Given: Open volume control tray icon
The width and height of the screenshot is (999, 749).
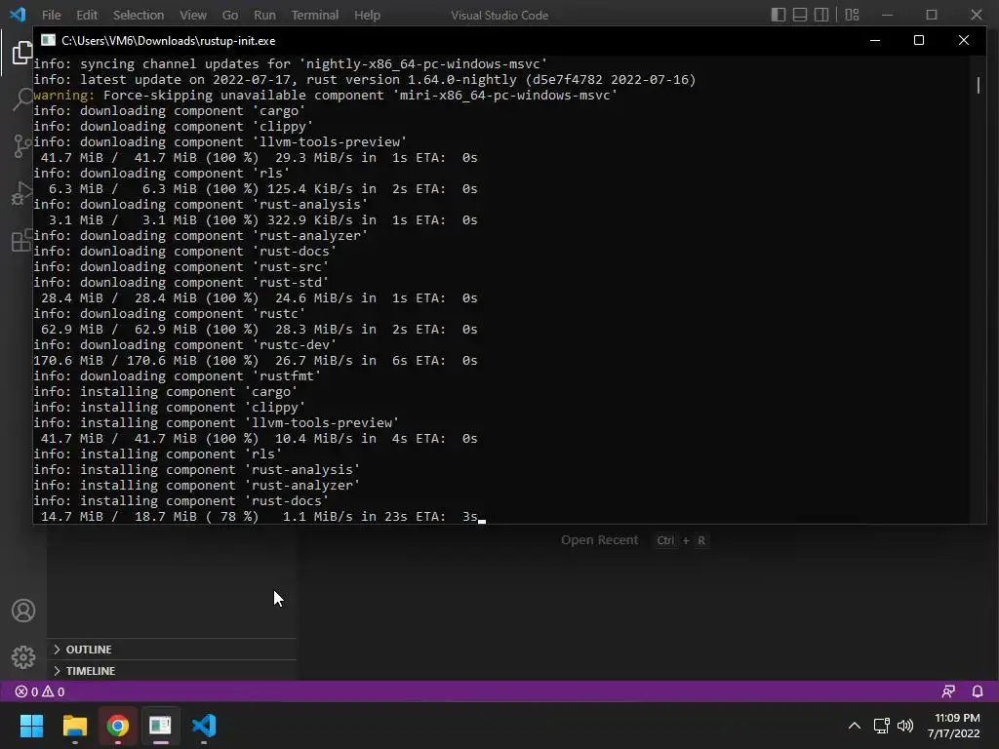Looking at the screenshot, I should pyautogui.click(x=904, y=726).
